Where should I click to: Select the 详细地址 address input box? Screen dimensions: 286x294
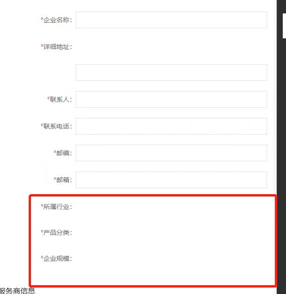(171, 73)
